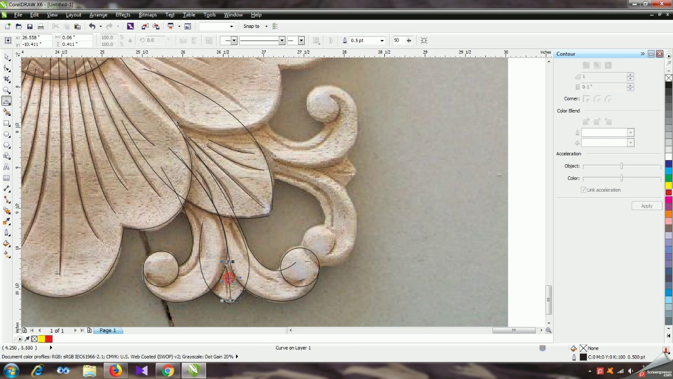673x379 pixels.
Task: Pick the yellow swatch in document palette
Action: [x=42, y=339]
